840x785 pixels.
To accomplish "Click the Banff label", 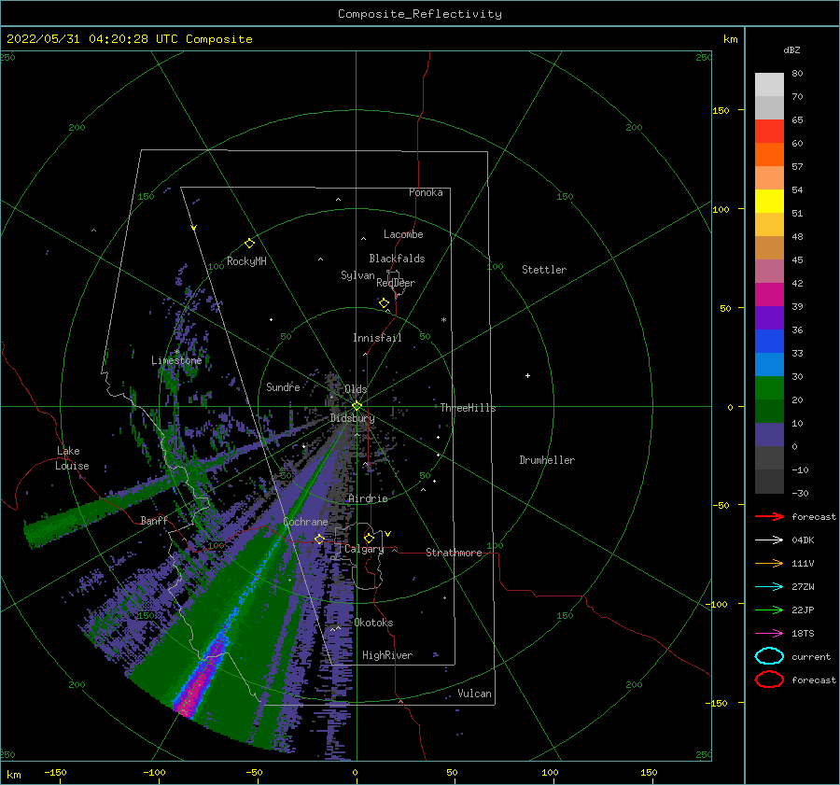I will pyautogui.click(x=154, y=520).
